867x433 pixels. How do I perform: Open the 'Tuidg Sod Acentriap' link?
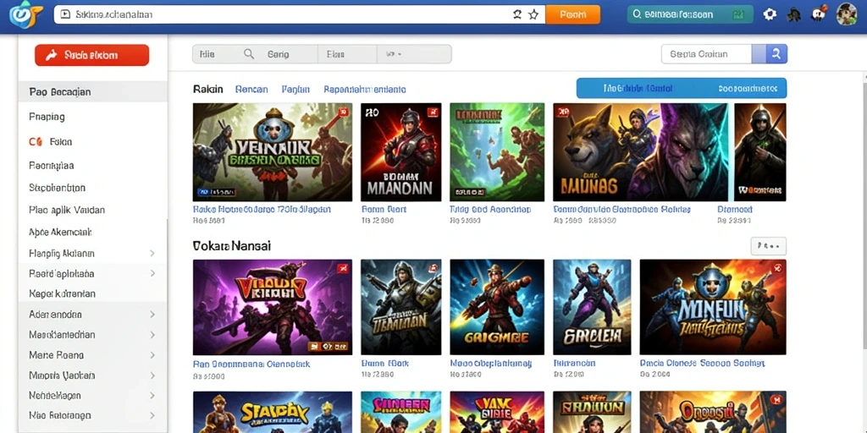click(490, 210)
